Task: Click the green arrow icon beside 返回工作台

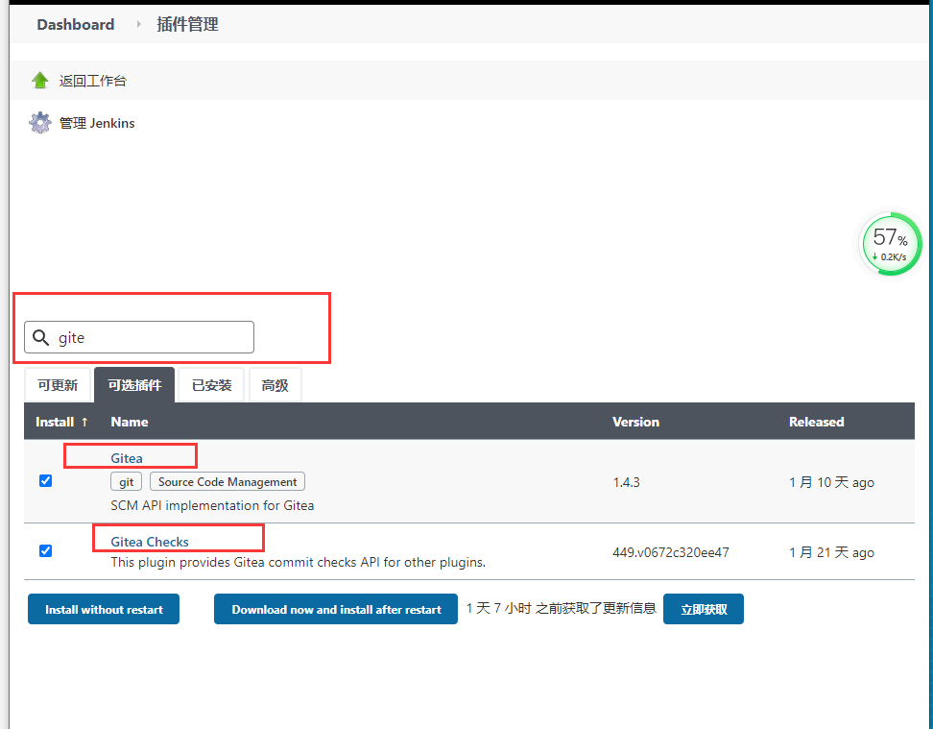Action: 39,79
